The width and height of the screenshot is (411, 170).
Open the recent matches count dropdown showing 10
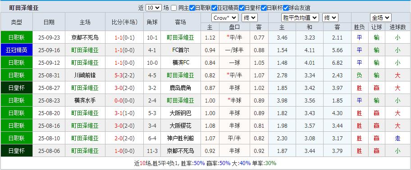154,8
